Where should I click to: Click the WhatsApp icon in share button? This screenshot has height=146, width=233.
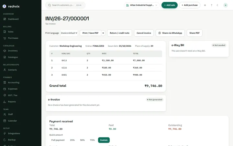click(160, 33)
